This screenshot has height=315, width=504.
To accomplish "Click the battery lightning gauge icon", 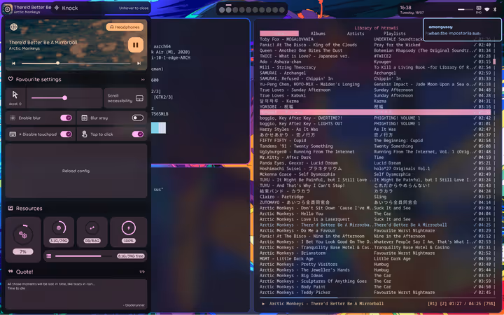I will [x=129, y=228].
